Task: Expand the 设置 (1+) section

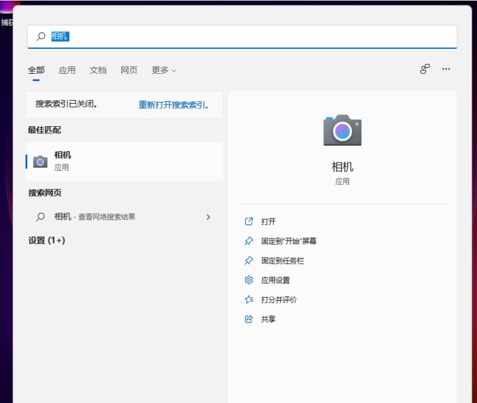Action: tap(48, 244)
